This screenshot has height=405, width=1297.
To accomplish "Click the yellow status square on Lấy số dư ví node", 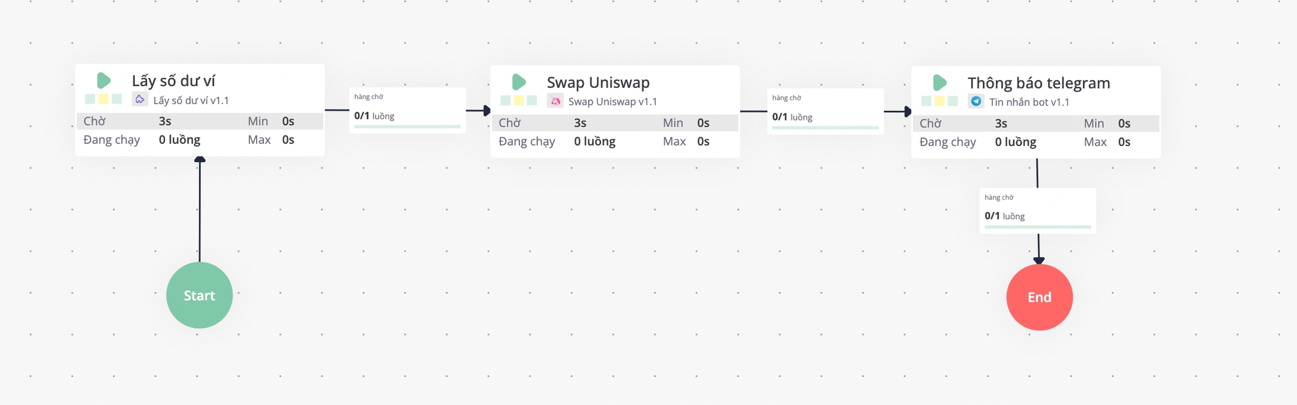I will tap(104, 99).
